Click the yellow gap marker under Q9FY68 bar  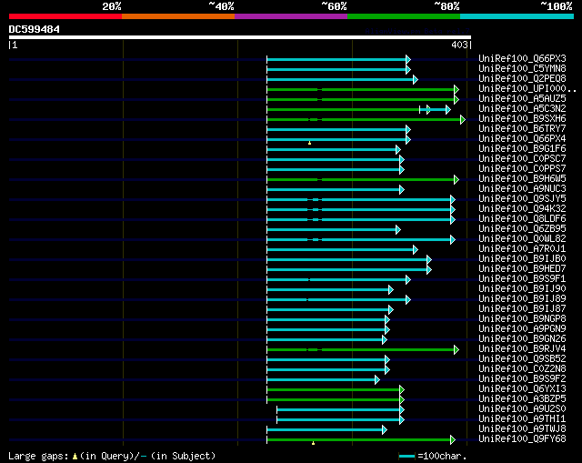pyautogui.click(x=313, y=443)
